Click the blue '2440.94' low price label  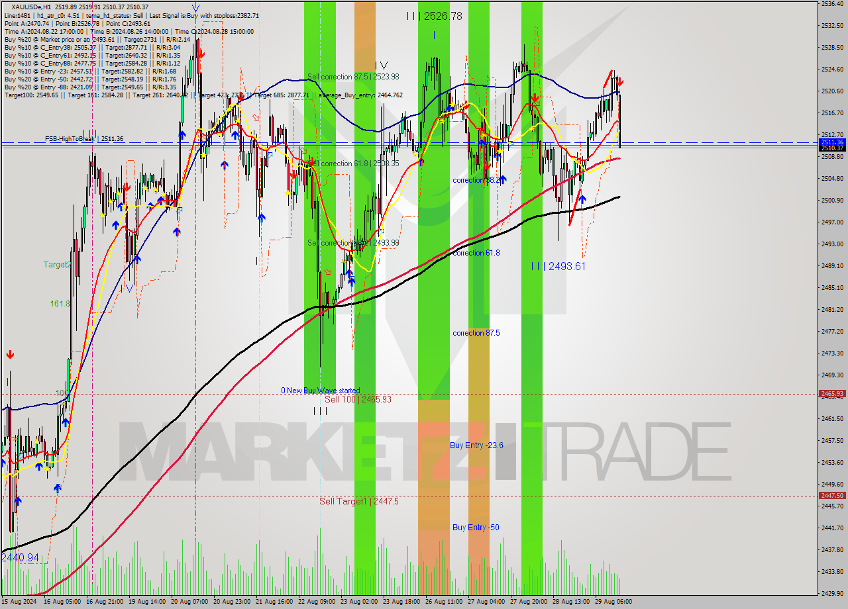point(21,558)
